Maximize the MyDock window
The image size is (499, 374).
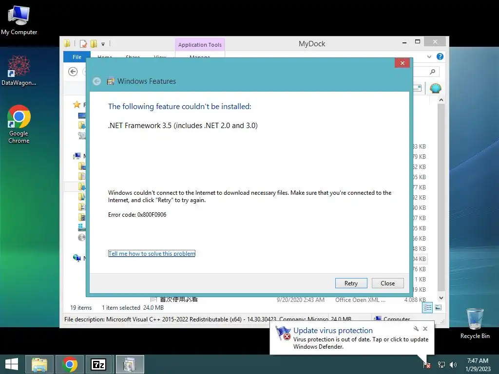coord(418,42)
